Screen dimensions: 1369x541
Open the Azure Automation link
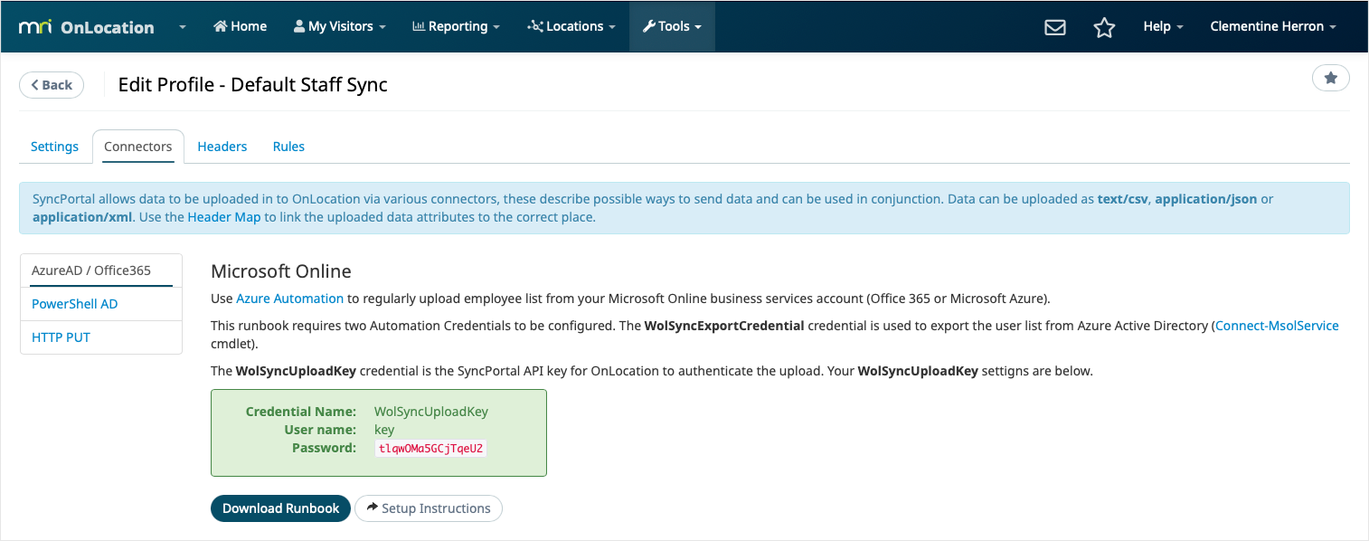290,299
